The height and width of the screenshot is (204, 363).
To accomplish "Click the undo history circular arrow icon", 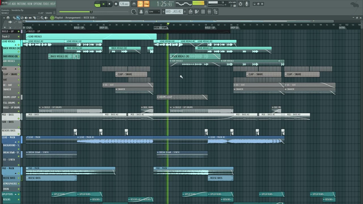I will pos(240,4).
